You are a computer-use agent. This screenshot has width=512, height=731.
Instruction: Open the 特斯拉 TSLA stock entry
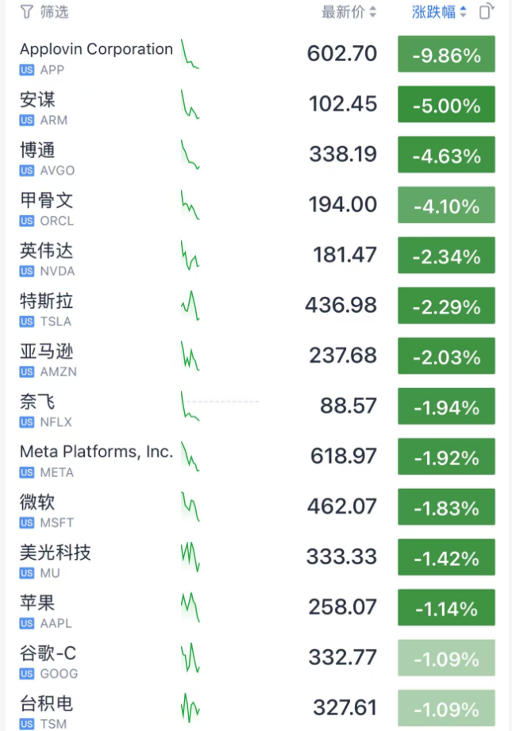click(x=47, y=302)
